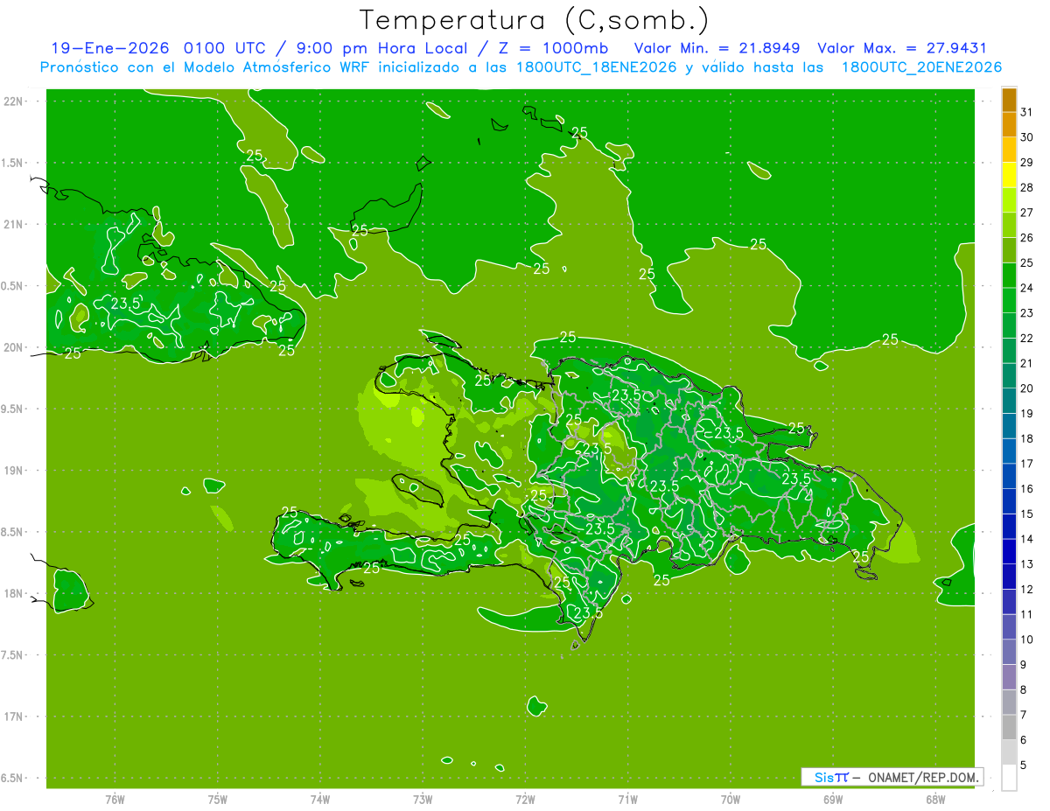Click the '69W' longitude axis label
Viewport: 1050px width, 811px height.
pos(833,800)
